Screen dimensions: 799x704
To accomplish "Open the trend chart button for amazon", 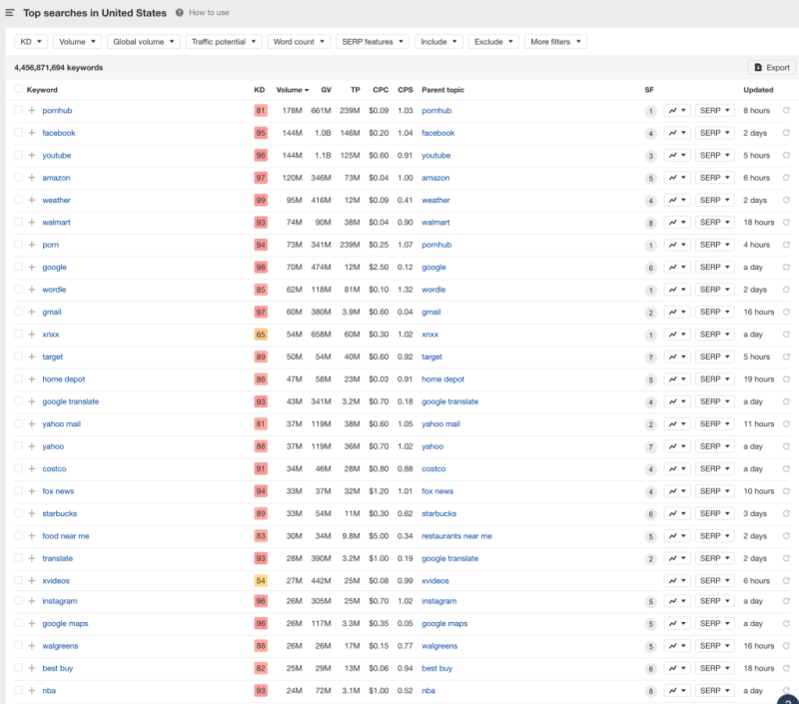I will click(x=677, y=178).
